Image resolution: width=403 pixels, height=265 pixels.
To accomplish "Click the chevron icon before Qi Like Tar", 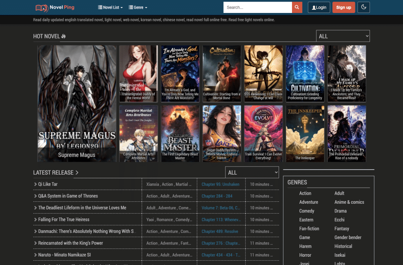I will click(x=35, y=184).
